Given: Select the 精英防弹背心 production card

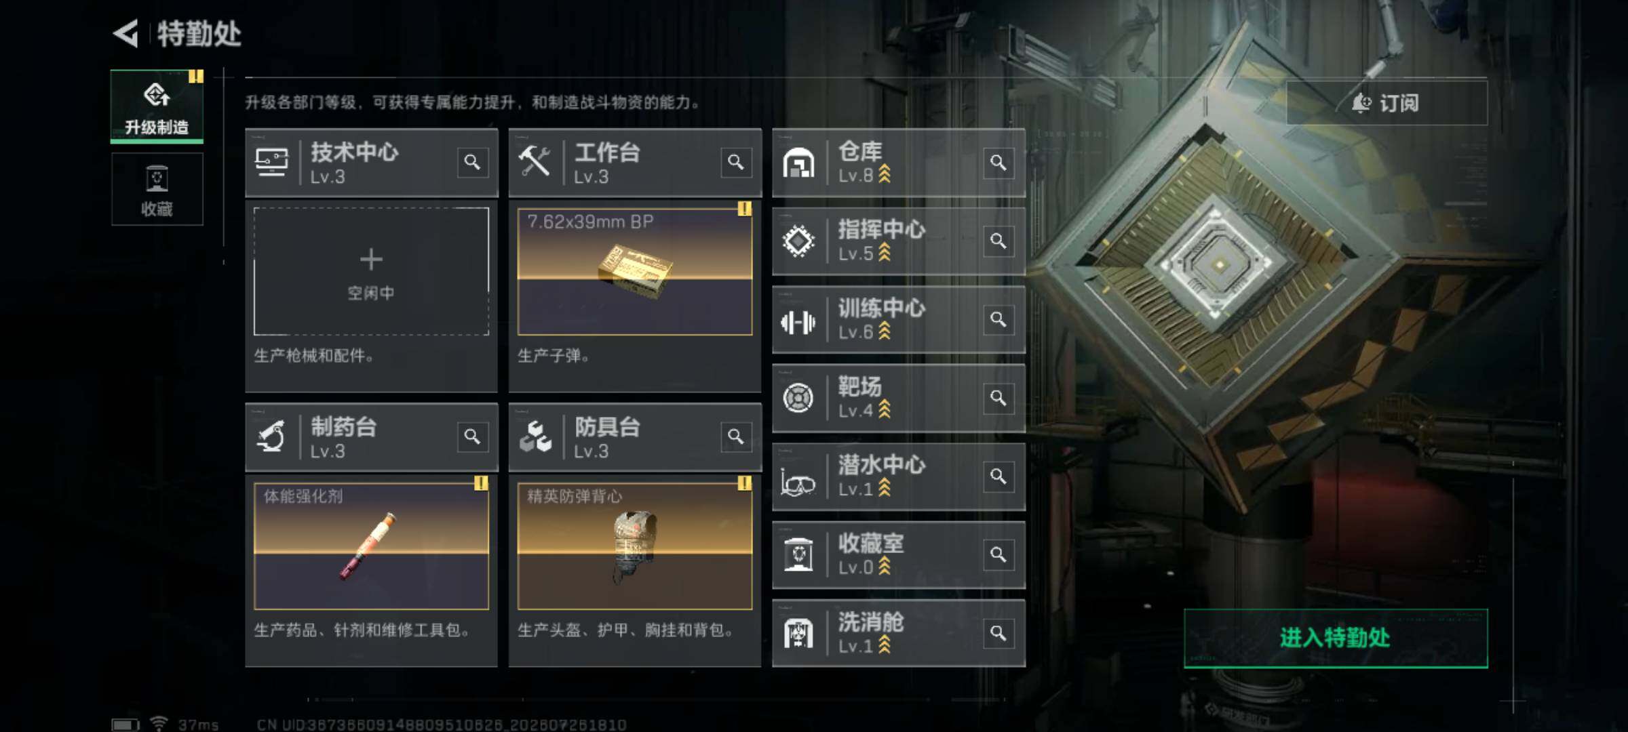Looking at the screenshot, I should pyautogui.click(x=635, y=546).
